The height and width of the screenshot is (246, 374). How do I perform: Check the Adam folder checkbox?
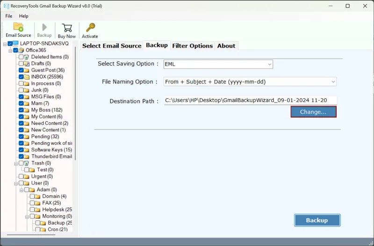27,190
